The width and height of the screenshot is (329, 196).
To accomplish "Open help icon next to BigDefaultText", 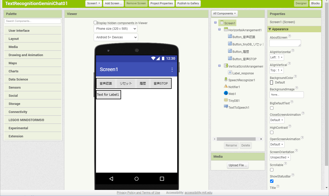I will pos(292,102).
